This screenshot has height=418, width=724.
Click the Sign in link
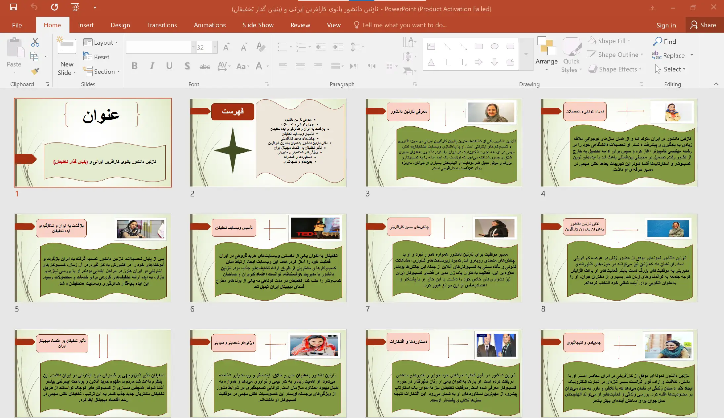coord(666,25)
